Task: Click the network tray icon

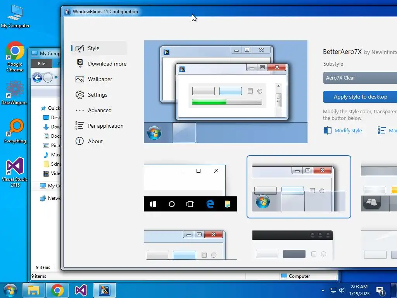Action: coord(333,290)
